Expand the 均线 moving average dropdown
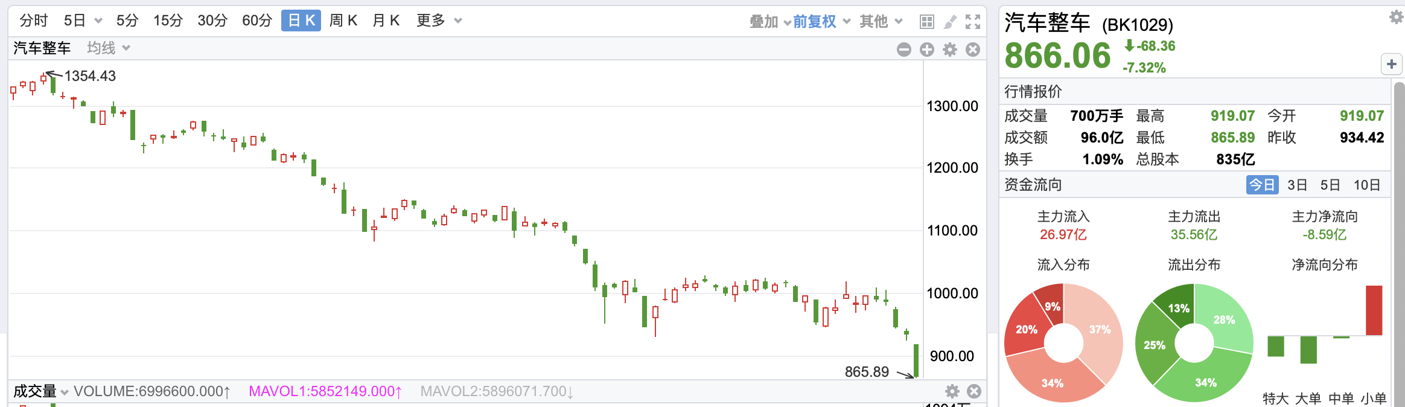This screenshot has width=1405, height=407. pyautogui.click(x=109, y=48)
